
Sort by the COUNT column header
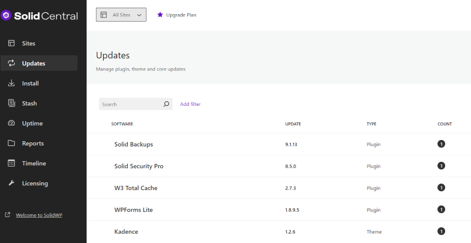tap(445, 124)
